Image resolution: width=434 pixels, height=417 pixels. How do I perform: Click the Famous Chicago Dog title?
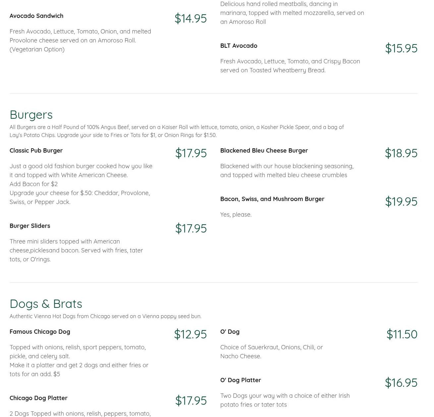tap(40, 332)
